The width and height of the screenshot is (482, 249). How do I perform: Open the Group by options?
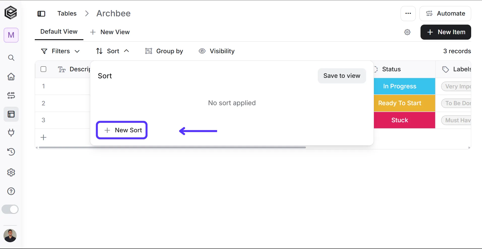164,51
